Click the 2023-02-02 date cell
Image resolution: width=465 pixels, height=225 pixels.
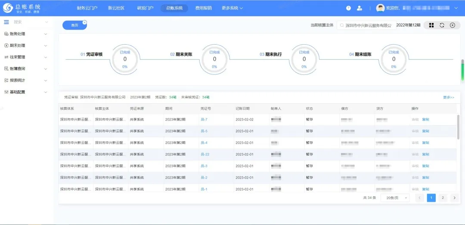tap(245, 120)
